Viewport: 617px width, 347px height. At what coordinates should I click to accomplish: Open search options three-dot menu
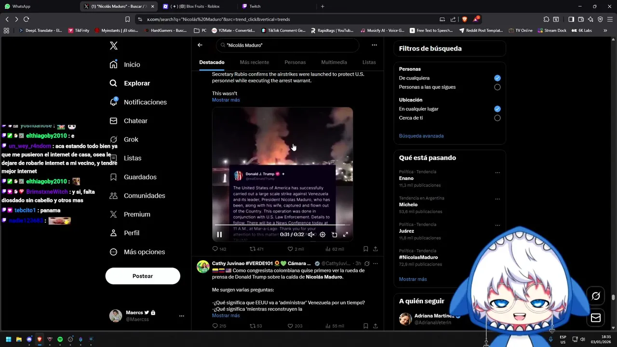click(374, 45)
